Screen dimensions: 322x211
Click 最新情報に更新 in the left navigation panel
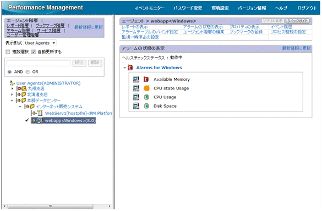(x=89, y=27)
